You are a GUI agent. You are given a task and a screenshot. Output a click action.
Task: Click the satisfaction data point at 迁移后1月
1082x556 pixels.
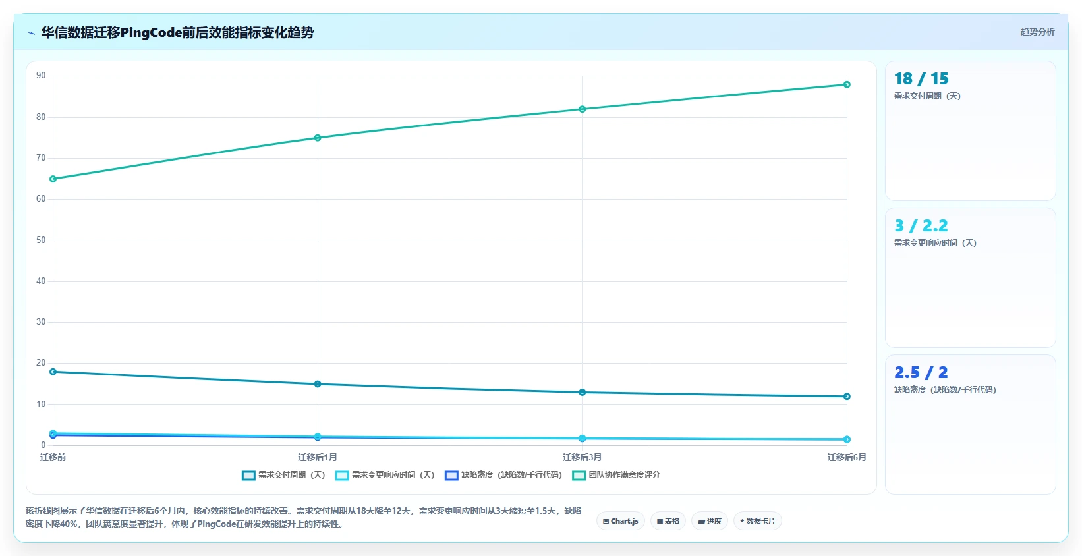318,138
